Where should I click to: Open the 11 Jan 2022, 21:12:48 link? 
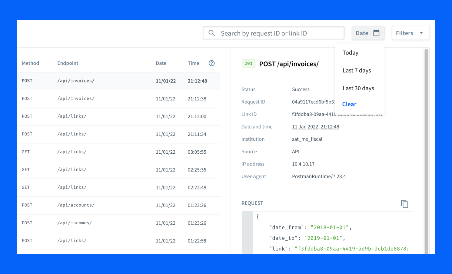tap(315, 127)
